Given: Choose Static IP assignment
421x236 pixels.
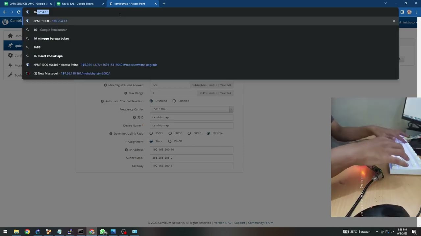Looking at the screenshot, I should tap(151, 141).
